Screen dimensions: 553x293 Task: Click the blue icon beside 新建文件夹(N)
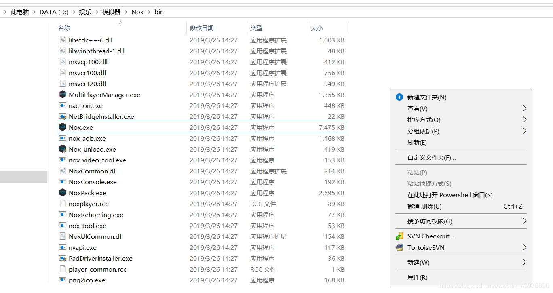click(x=399, y=97)
